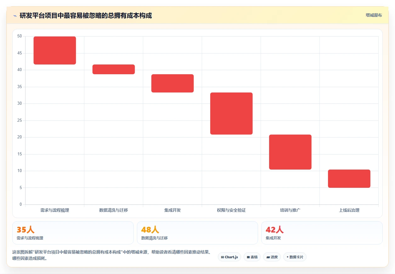Click the description paragraph starting 这张图拆解
Screen dimensions: 395x274
tap(111, 255)
